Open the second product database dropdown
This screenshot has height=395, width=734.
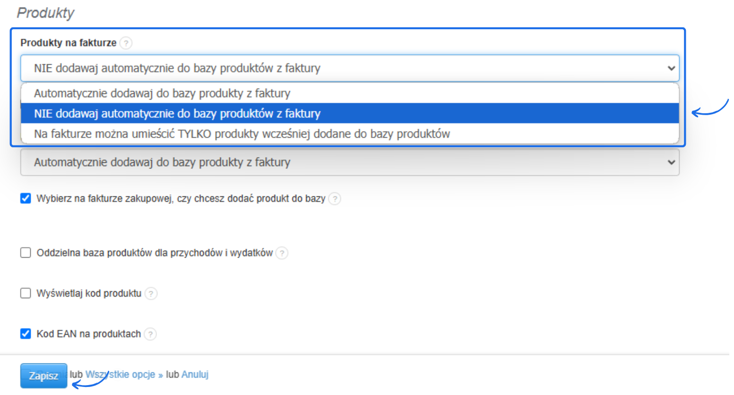click(350, 162)
